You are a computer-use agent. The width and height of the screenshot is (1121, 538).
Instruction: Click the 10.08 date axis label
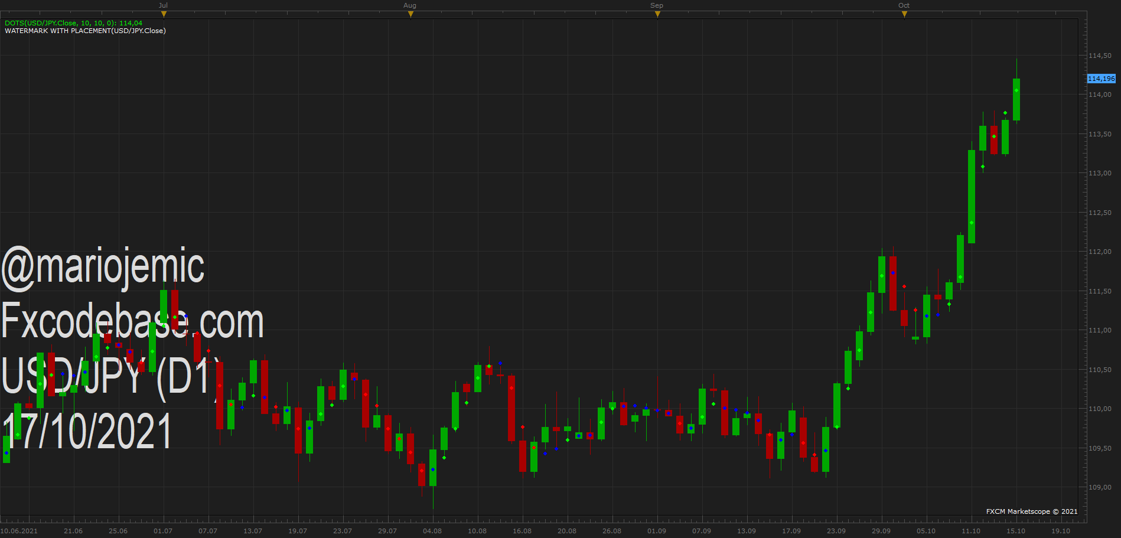(x=477, y=531)
